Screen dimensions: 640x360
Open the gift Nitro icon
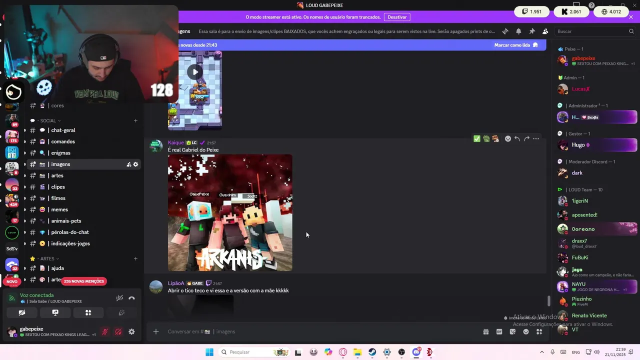click(485, 331)
